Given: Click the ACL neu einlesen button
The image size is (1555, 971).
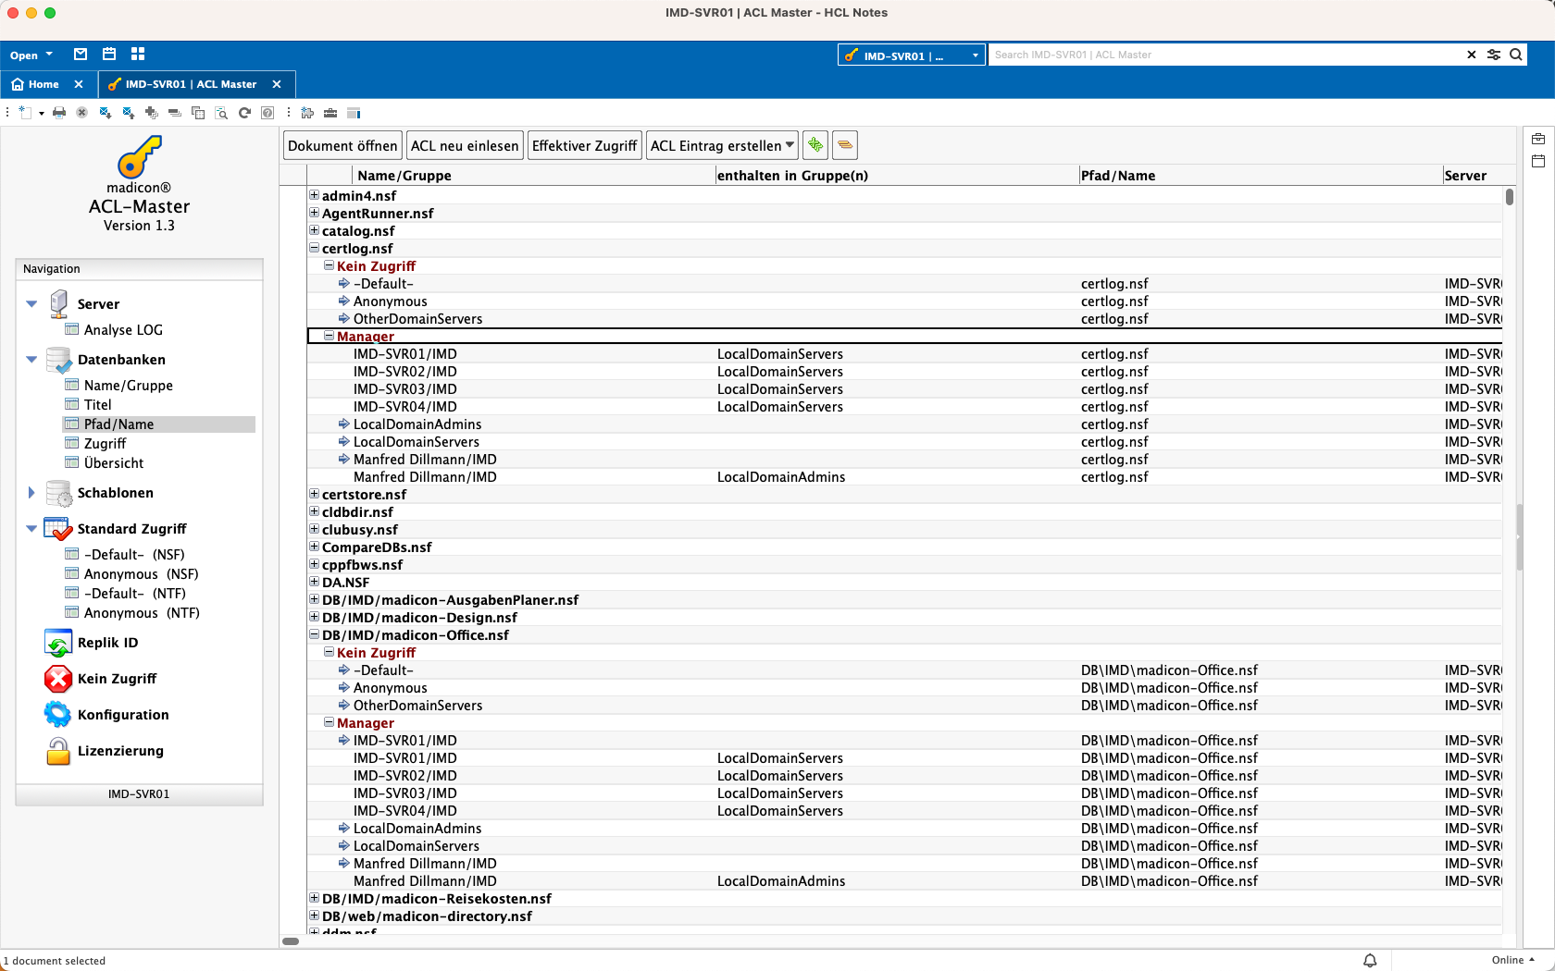Looking at the screenshot, I should click(465, 145).
